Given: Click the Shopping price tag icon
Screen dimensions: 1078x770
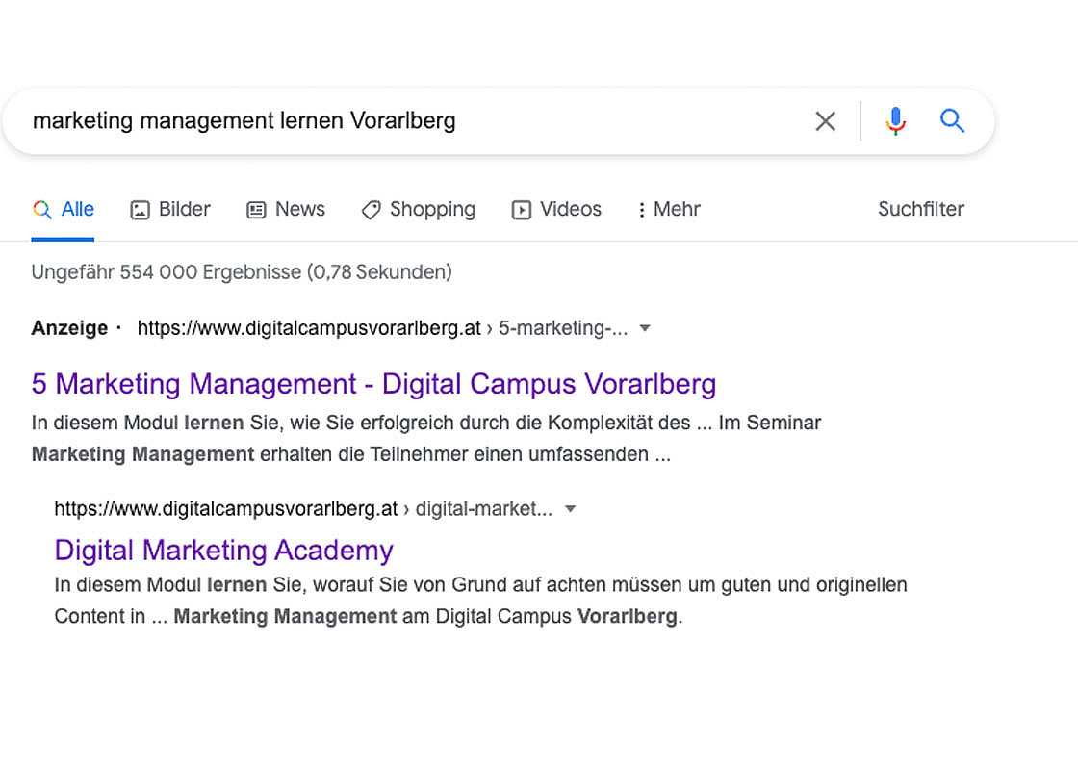Looking at the screenshot, I should [x=371, y=209].
